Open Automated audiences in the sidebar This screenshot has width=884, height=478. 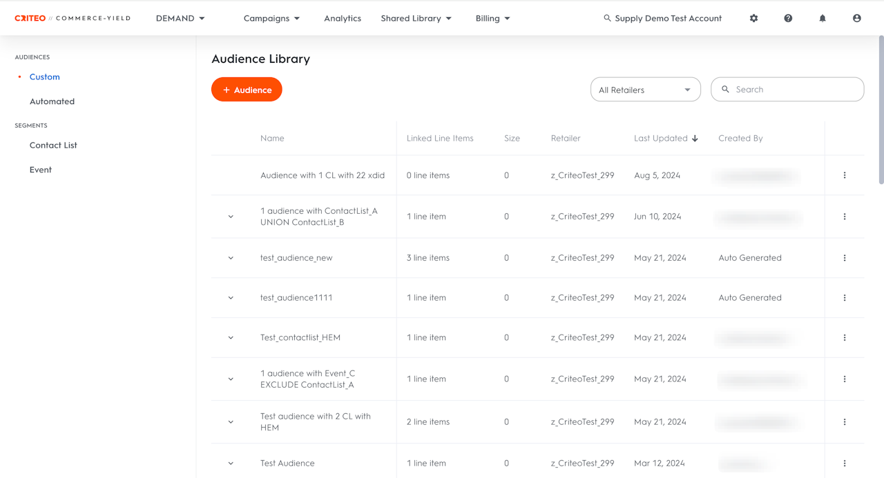[52, 101]
